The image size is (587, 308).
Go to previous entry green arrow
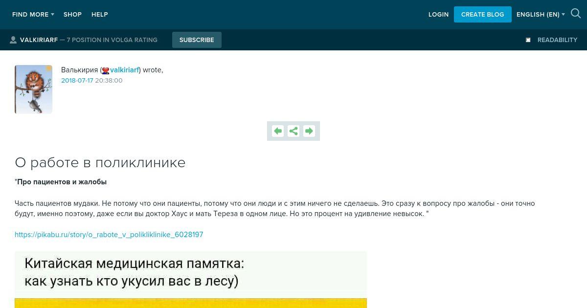coord(278,131)
